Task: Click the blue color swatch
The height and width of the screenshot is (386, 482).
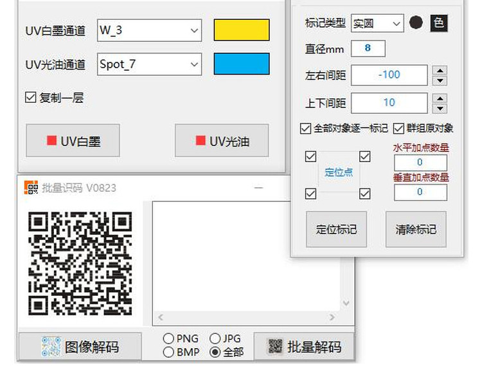Action: point(242,64)
